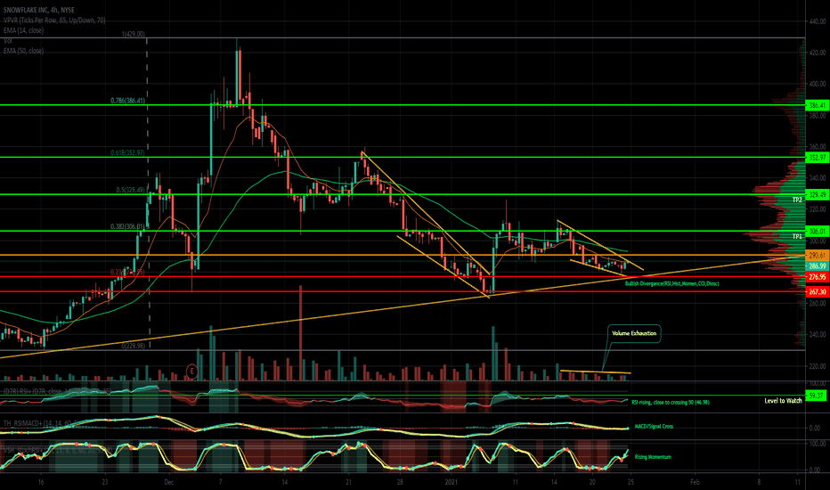The width and height of the screenshot is (830, 490).
Task: Click the 0(229.98) Fibonacci label
Action: 133,346
